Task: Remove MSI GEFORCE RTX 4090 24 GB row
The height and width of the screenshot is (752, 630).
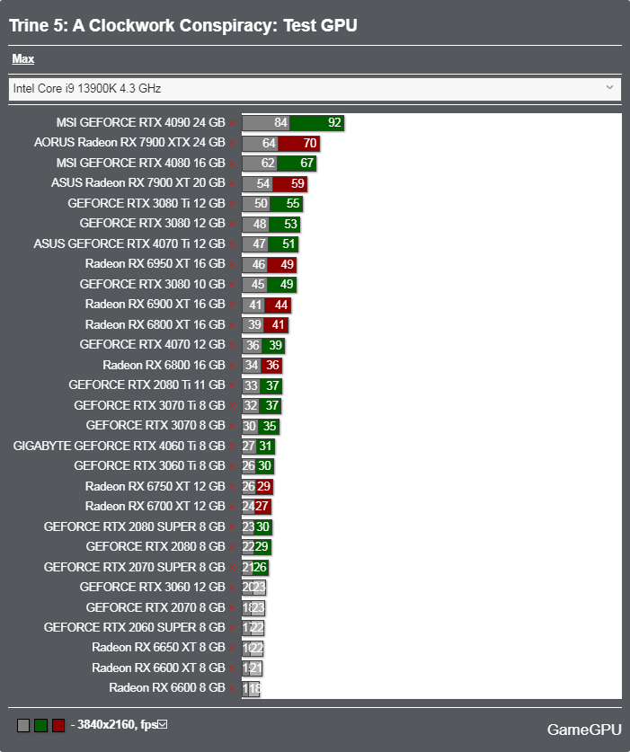Action: 232,123
